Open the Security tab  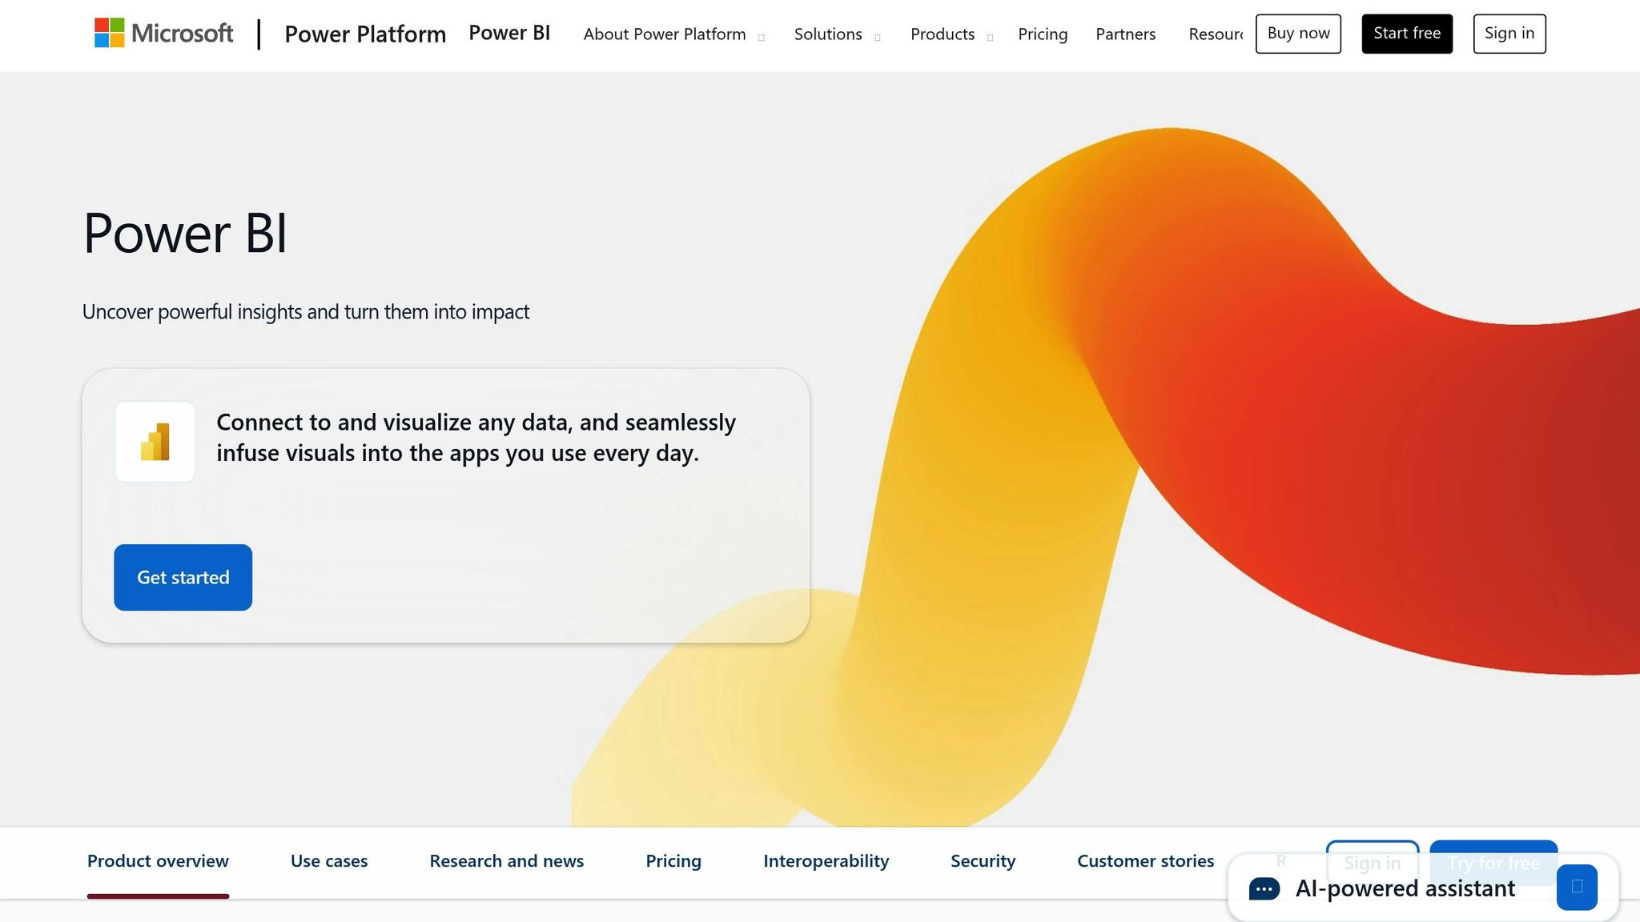coord(983,860)
